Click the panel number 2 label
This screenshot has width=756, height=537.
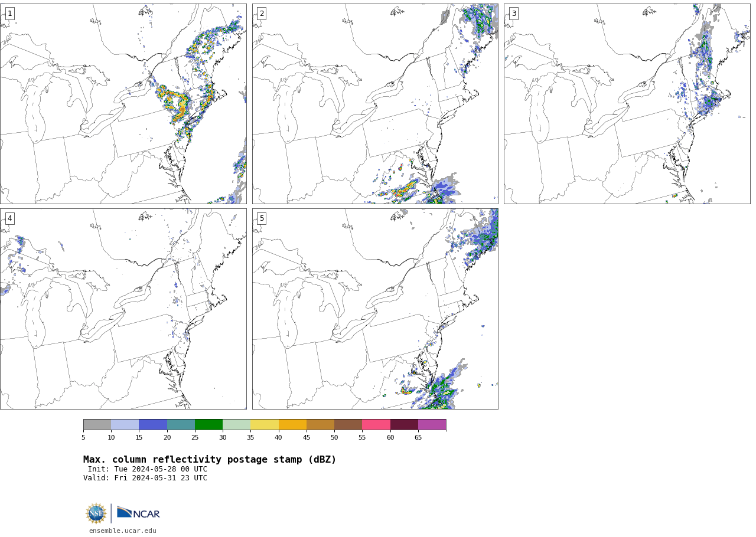262,14
